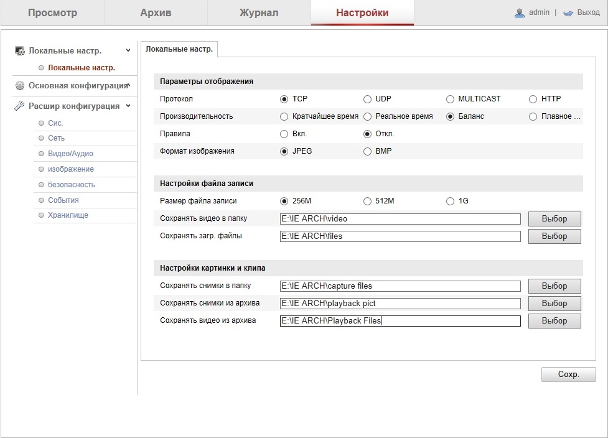Viewport: 608px width, 438px height.
Task: Choose Реальное время performance option
Action: (x=367, y=117)
